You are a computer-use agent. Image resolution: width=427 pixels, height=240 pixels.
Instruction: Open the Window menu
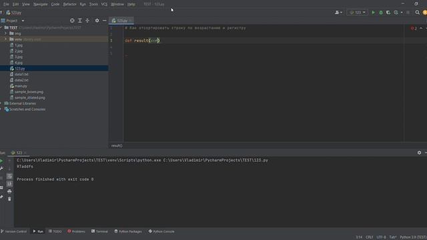[117, 5]
